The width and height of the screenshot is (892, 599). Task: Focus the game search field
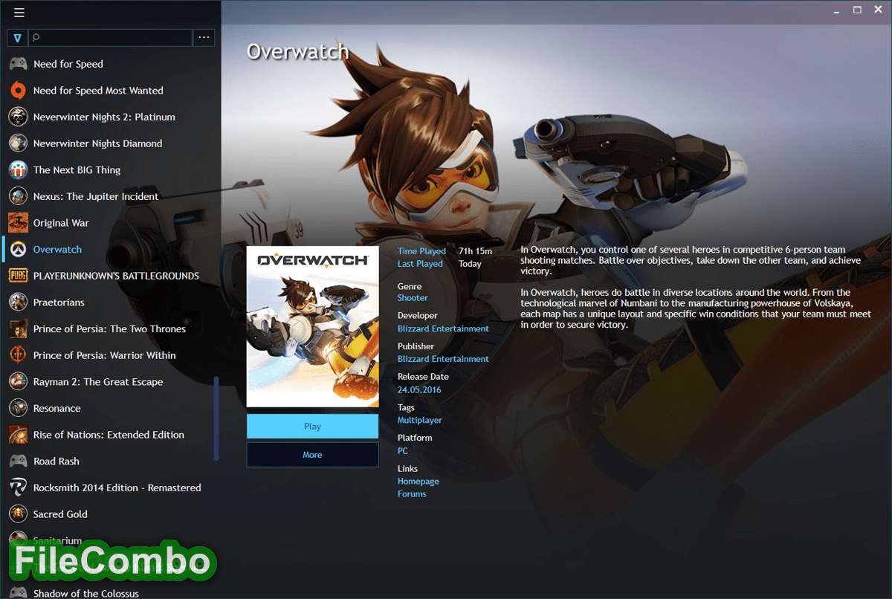pyautogui.click(x=110, y=37)
